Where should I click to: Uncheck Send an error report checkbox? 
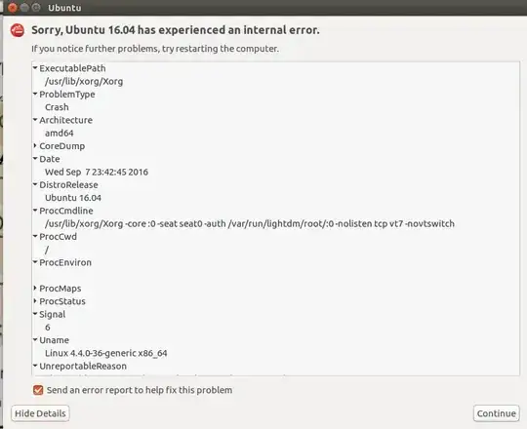pyautogui.click(x=38, y=390)
